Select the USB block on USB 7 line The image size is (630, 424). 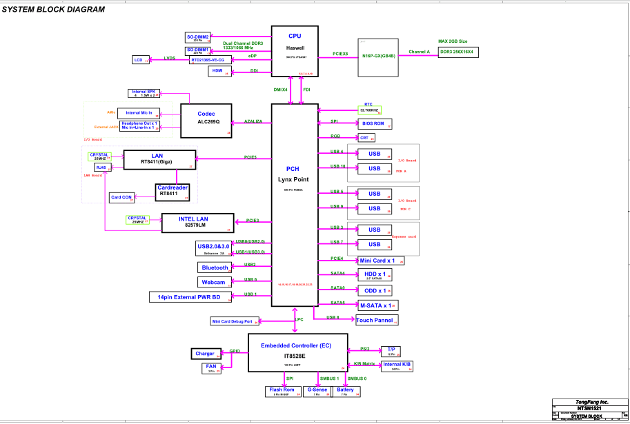click(x=375, y=245)
